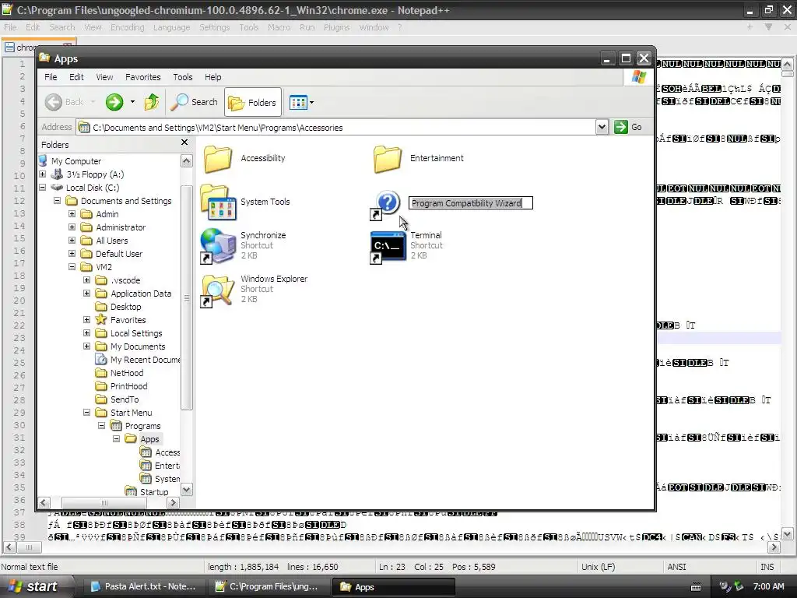
Task: Collapse the Local Disk (C:) node
Action: (43, 188)
